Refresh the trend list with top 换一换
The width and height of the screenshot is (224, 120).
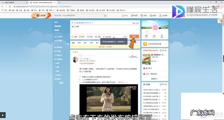point(163,50)
